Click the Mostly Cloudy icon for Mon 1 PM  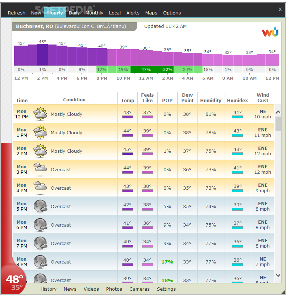tap(40, 132)
